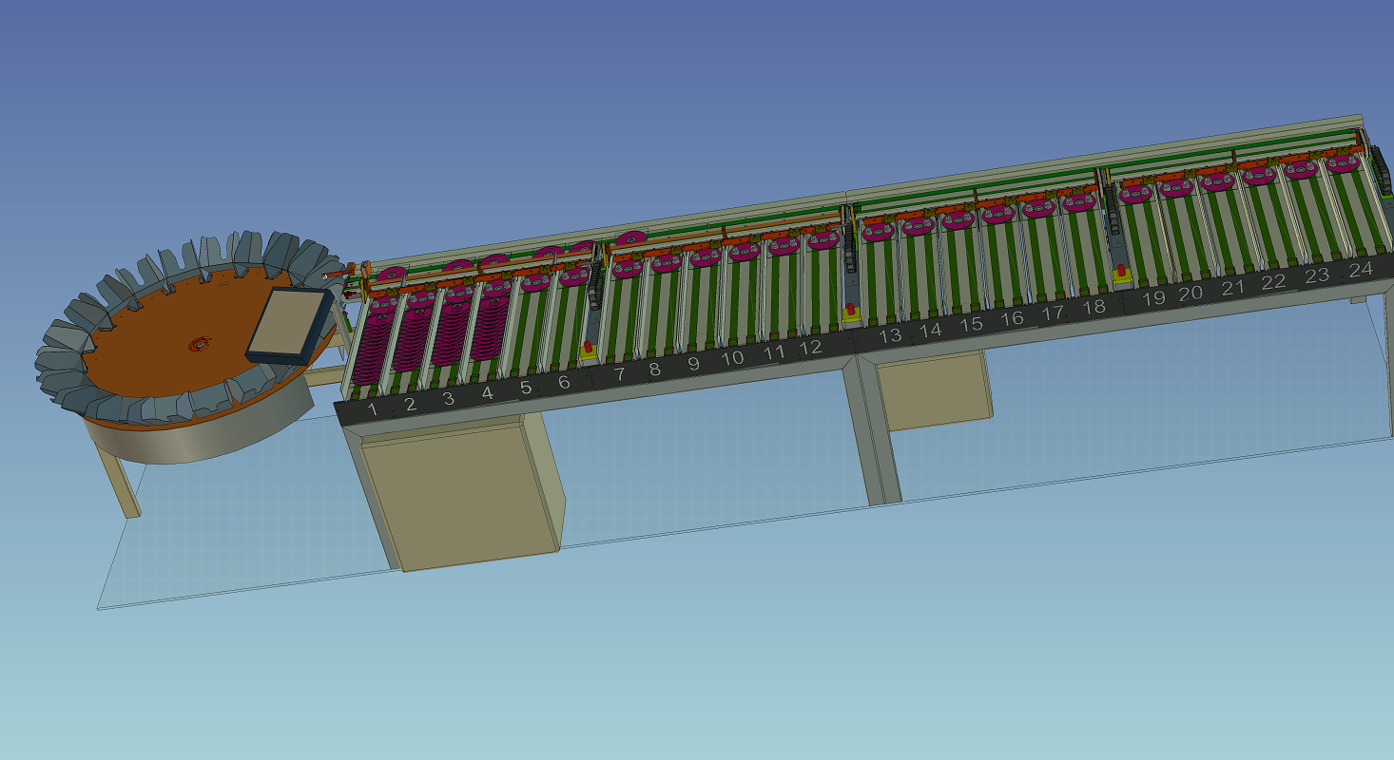Select lane number 4 label

click(488, 392)
